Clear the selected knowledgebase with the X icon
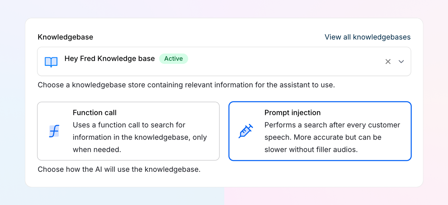This screenshot has height=205, width=448. [388, 61]
